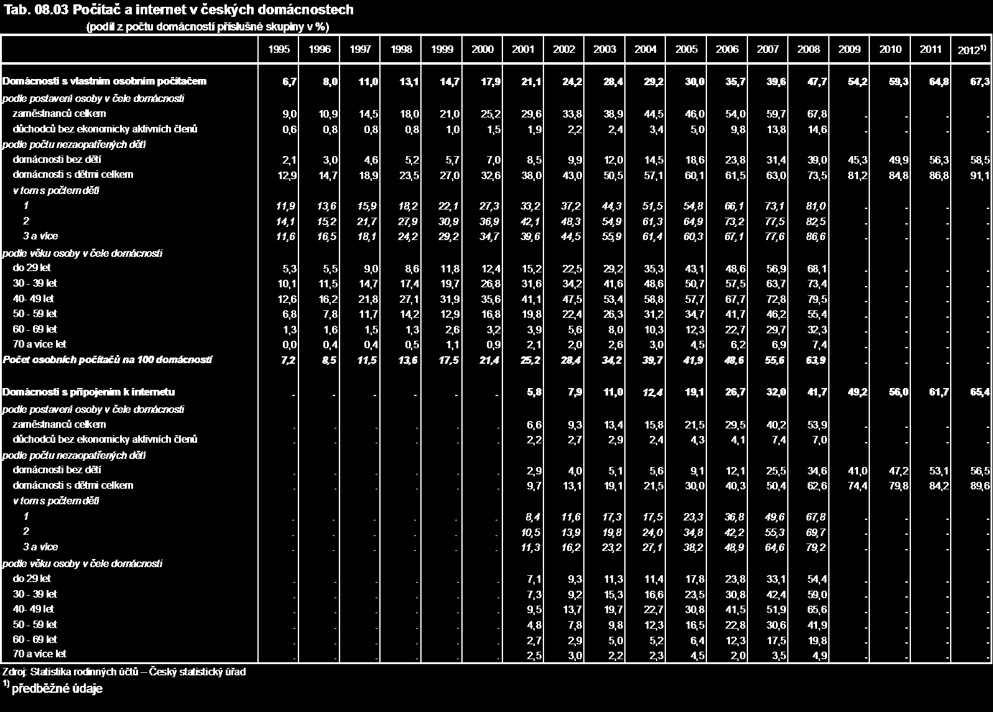Select value 56,0 for internet households in 2010
This screenshot has width=993, height=712.
click(898, 394)
